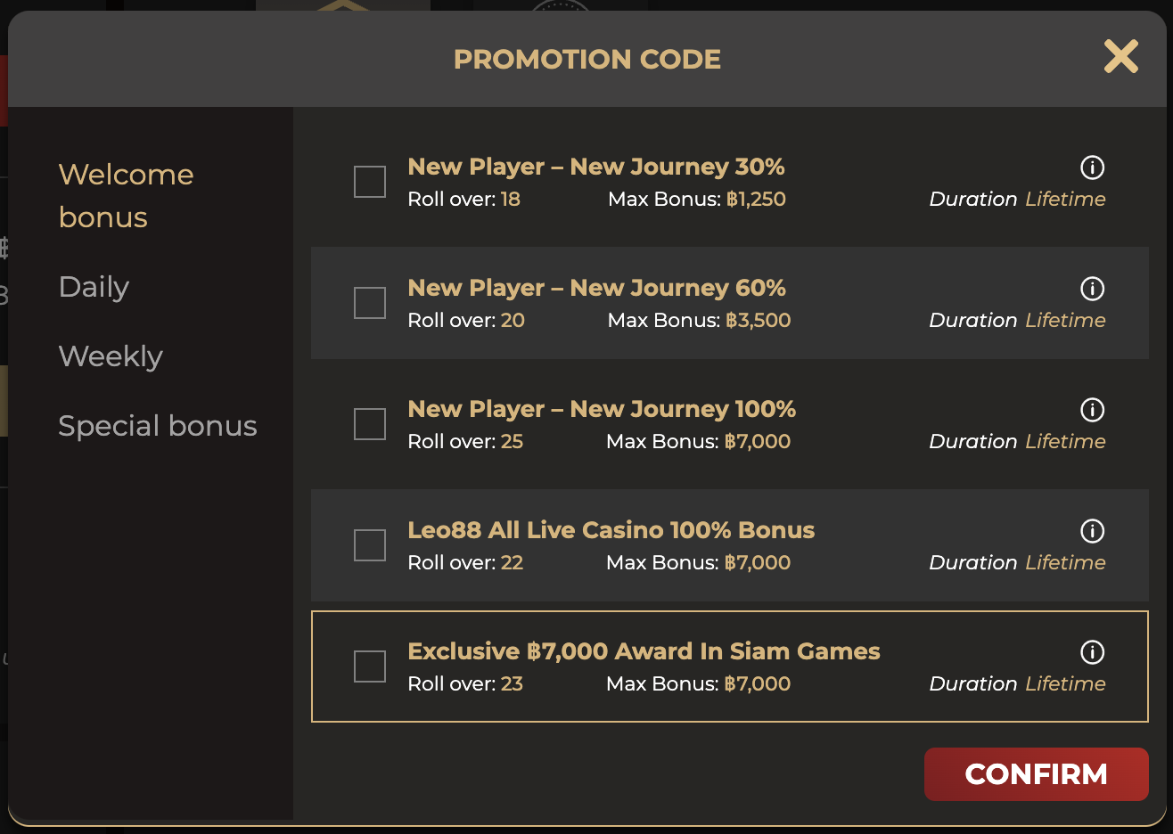Open the Daily promotions tab
Viewport: 1173px width, 834px height.
pos(94,287)
